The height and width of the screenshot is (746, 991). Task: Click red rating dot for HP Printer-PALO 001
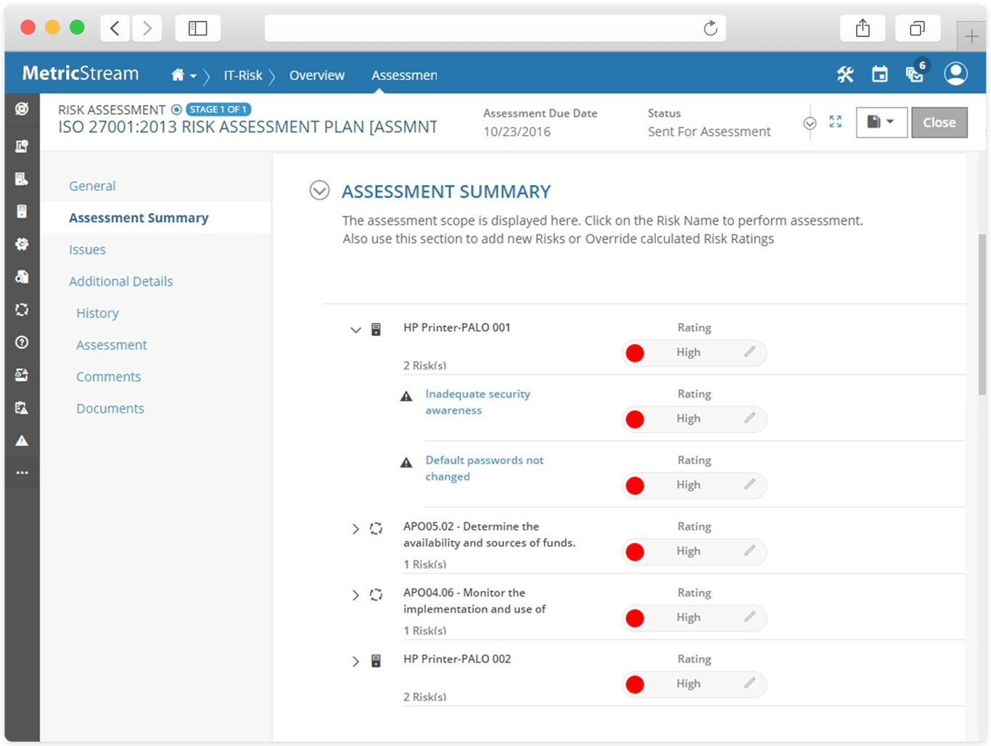click(635, 353)
